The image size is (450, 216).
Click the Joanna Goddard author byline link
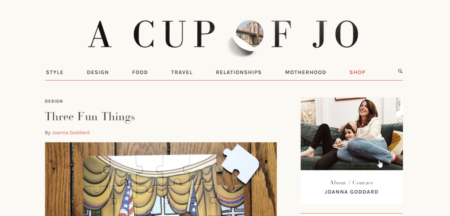click(x=71, y=133)
